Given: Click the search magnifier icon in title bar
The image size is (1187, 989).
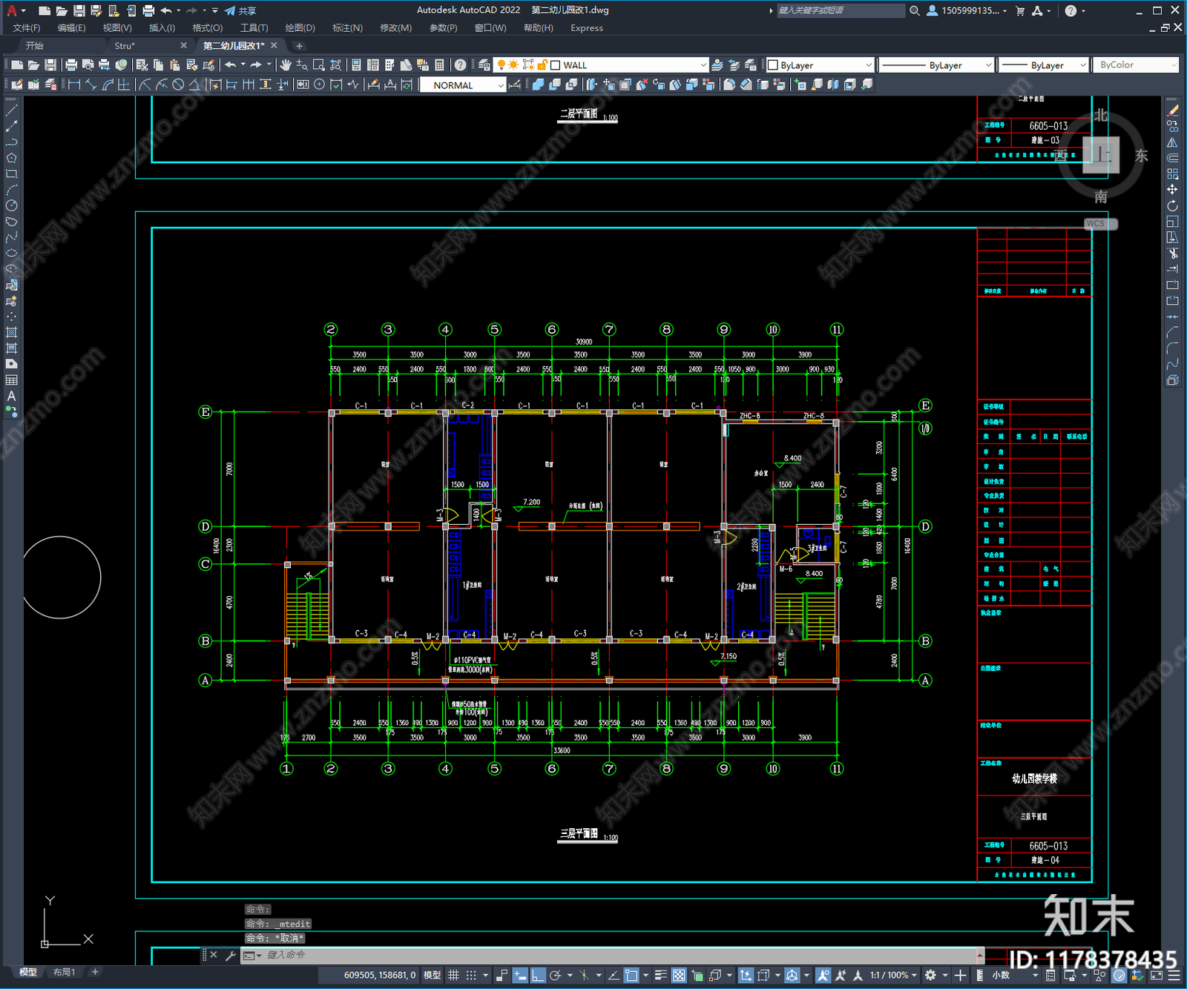Looking at the screenshot, I should 915,10.
